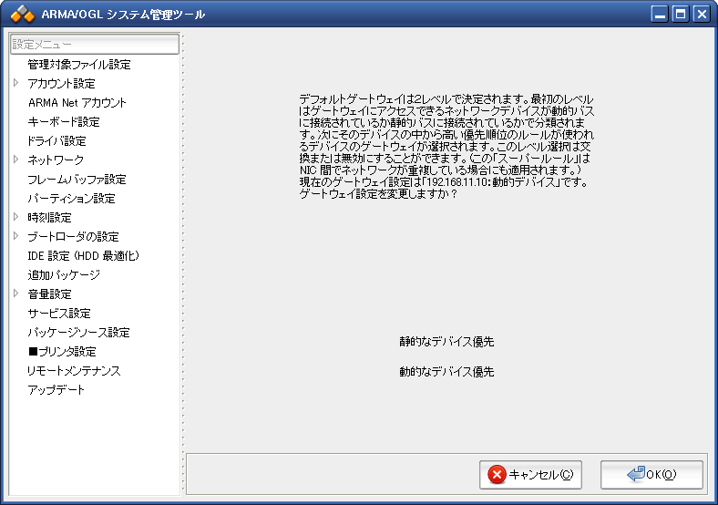718x505 pixels.
Task: Expand the 音量設定 tree node
Action: (15, 294)
